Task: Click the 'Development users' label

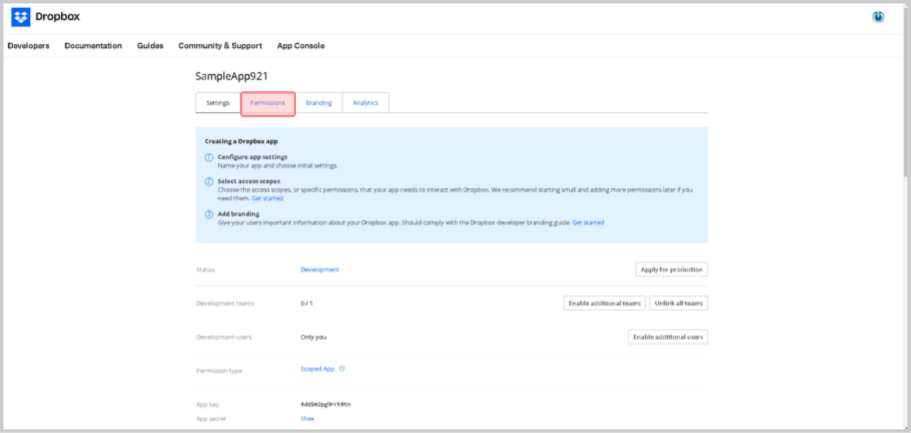Action: tap(224, 337)
